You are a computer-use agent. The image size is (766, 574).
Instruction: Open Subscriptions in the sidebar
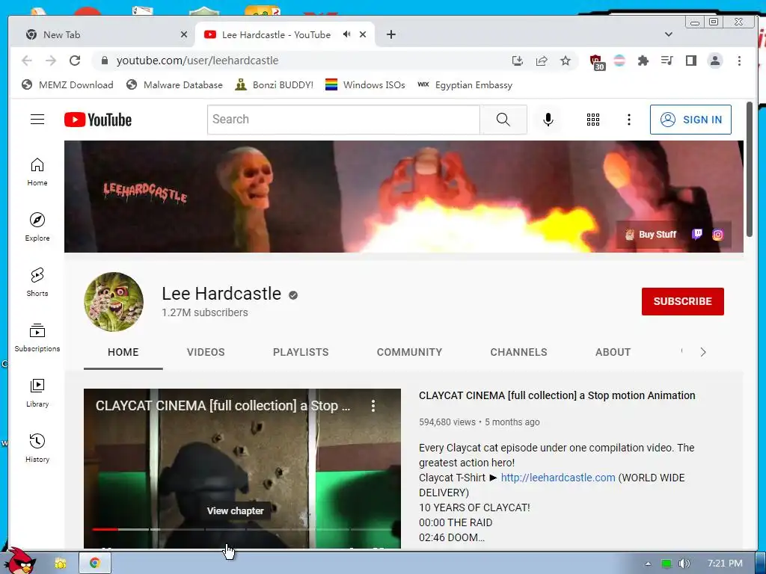point(37,337)
